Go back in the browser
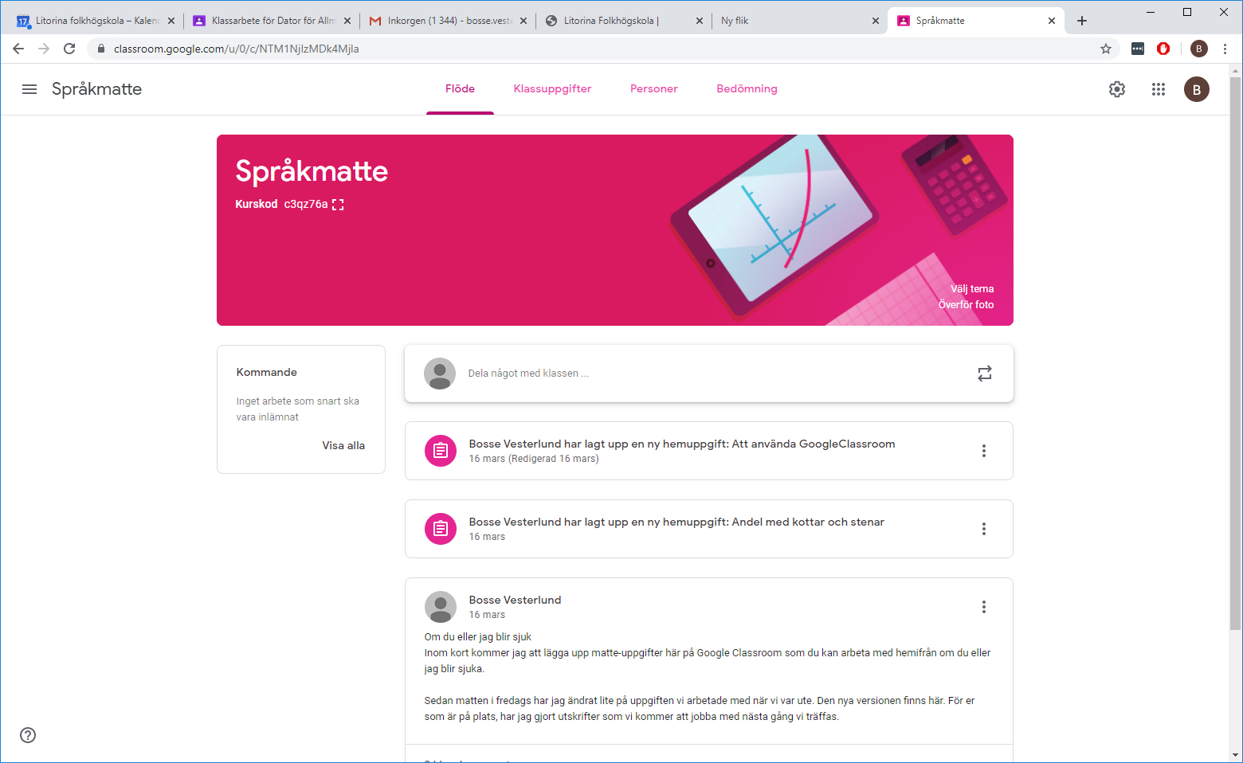The width and height of the screenshot is (1243, 763). [x=18, y=49]
